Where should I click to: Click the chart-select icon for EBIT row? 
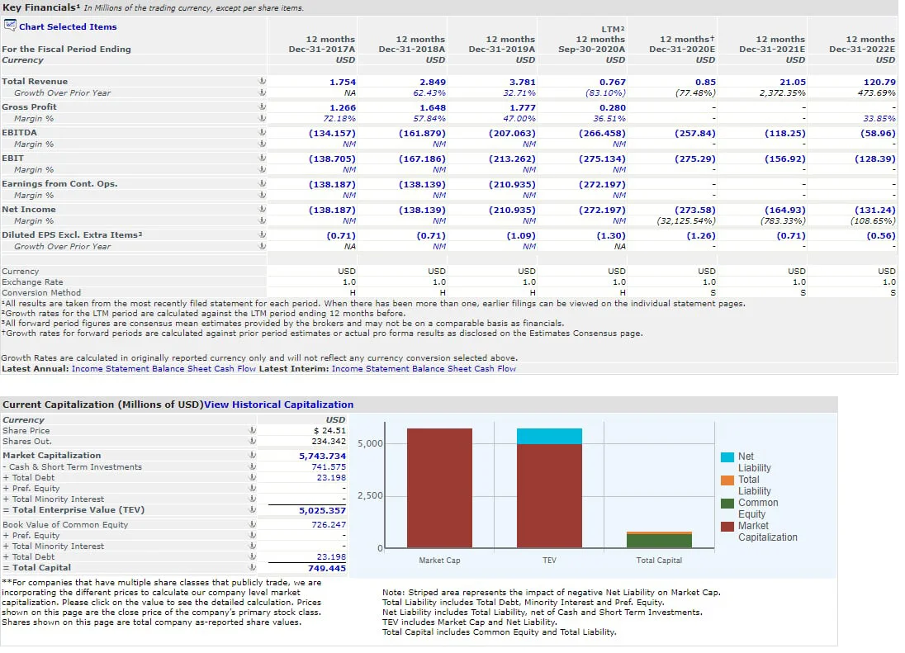(x=262, y=158)
